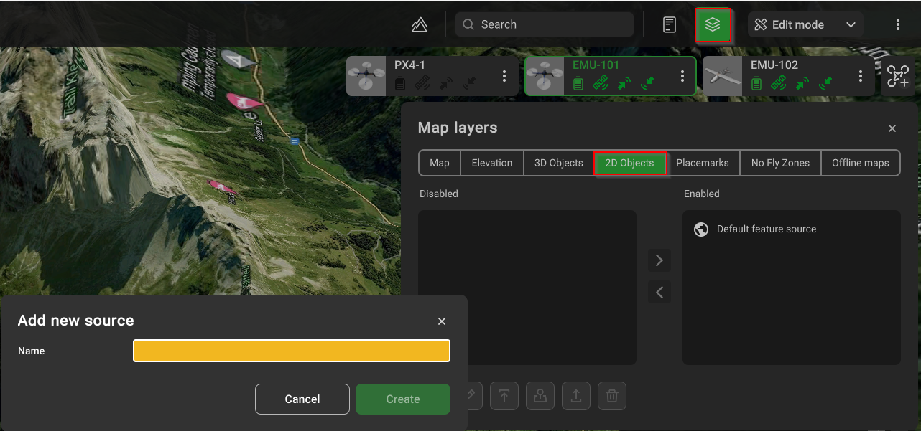Switch to the Elevation tab

(492, 163)
